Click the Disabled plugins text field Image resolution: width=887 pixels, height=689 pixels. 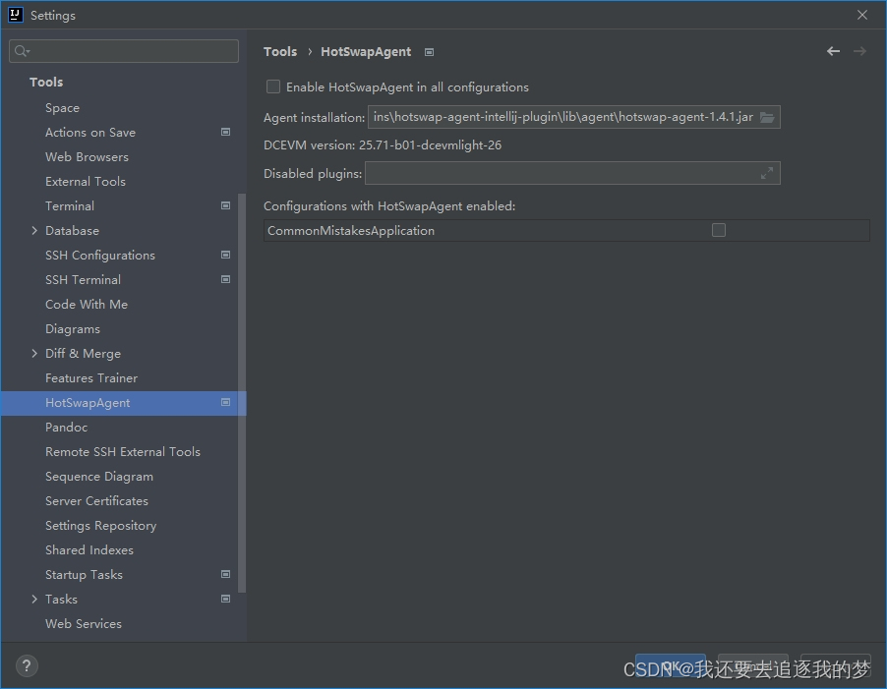point(572,173)
